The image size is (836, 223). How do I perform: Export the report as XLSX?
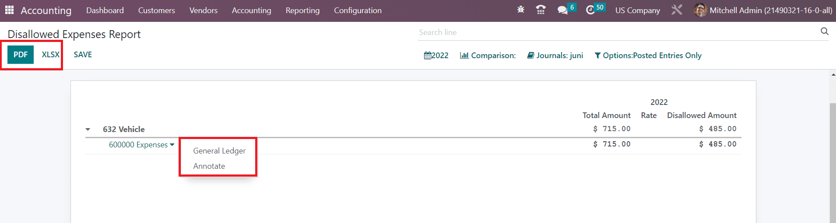(50, 55)
